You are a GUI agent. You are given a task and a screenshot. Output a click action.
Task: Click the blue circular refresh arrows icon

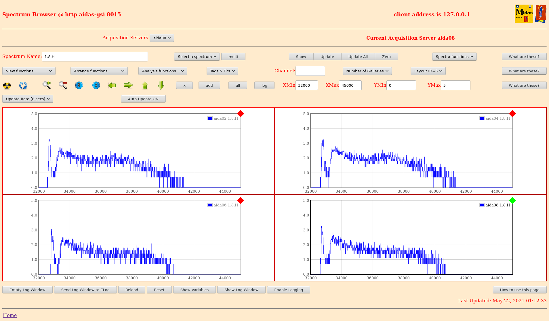(x=23, y=86)
